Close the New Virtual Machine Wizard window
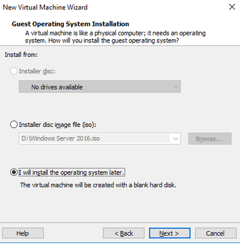 click(232, 7)
